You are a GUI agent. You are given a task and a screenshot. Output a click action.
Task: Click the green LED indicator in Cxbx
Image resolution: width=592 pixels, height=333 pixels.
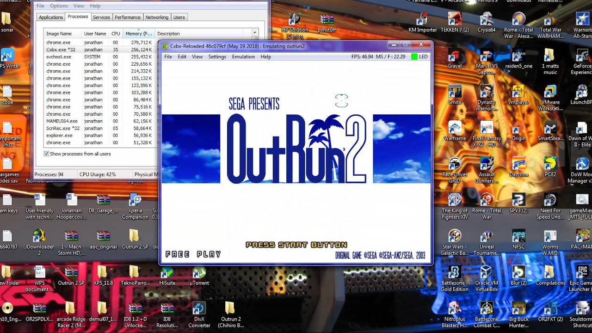pyautogui.click(x=414, y=56)
